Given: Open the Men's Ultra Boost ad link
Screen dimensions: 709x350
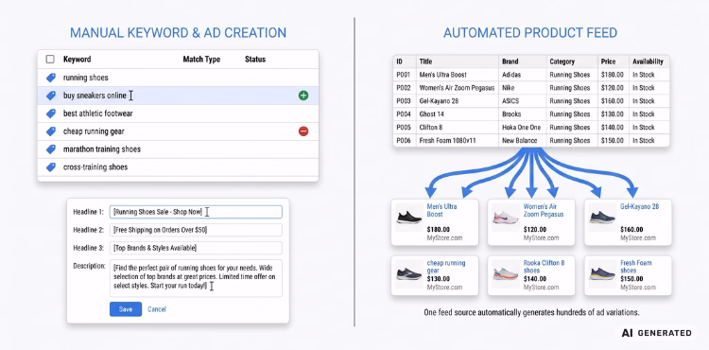Looking at the screenshot, I should 441,210.
